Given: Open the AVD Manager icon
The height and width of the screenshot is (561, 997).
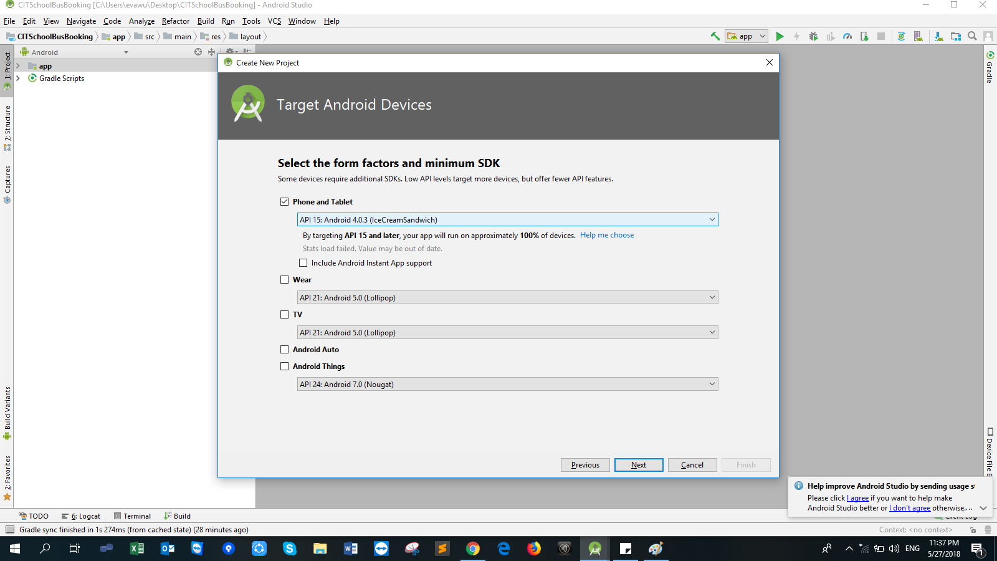Looking at the screenshot, I should click(x=918, y=36).
